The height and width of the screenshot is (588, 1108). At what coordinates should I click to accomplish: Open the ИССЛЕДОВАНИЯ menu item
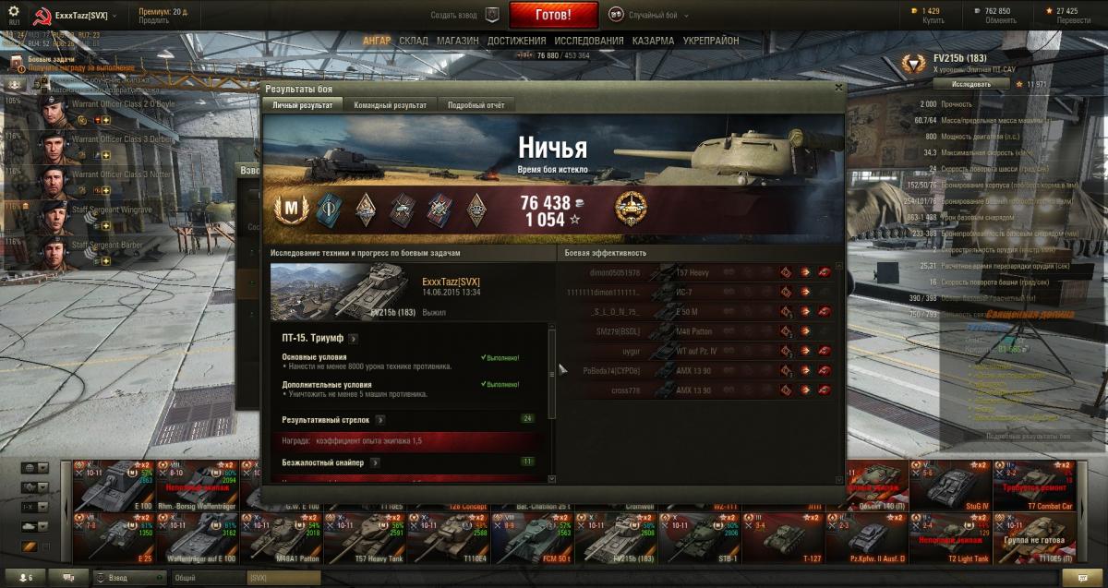pyautogui.click(x=588, y=41)
